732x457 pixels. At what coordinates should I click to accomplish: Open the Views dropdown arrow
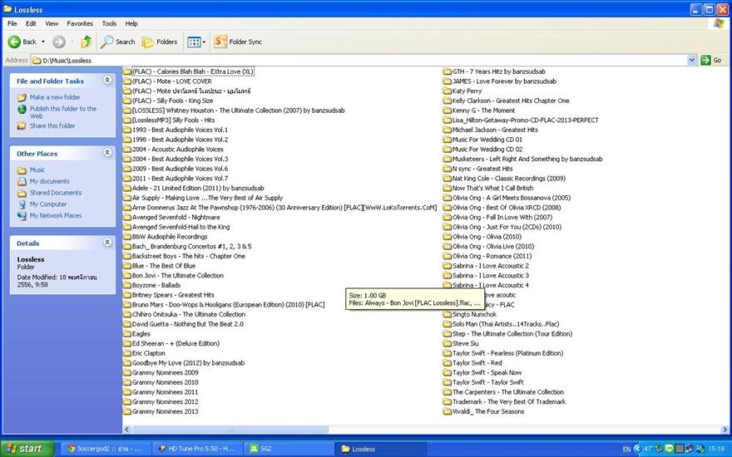click(204, 42)
